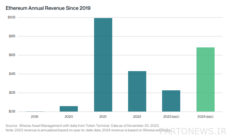232x140 pixels.
Task: Select the $2B y-axis label
Action: coord(12,93)
